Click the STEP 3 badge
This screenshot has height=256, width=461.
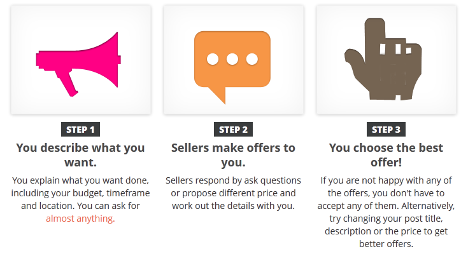[386, 130]
